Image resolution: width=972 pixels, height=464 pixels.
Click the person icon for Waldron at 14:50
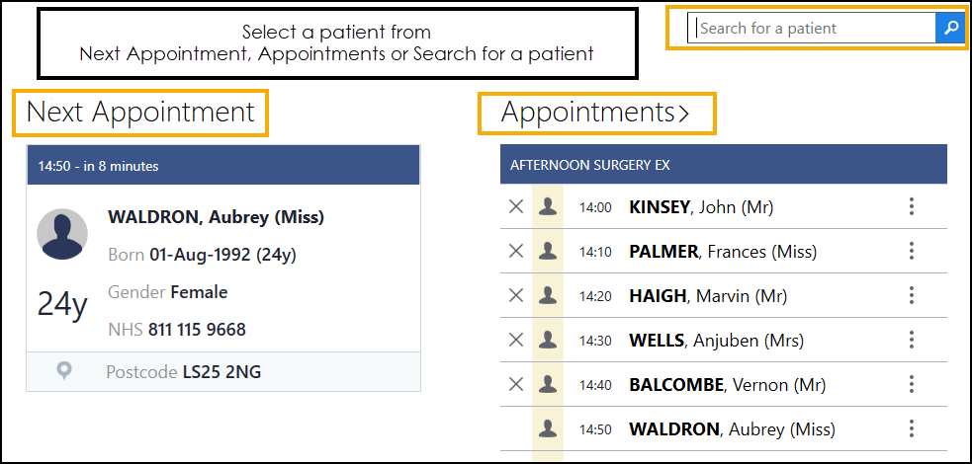(547, 429)
